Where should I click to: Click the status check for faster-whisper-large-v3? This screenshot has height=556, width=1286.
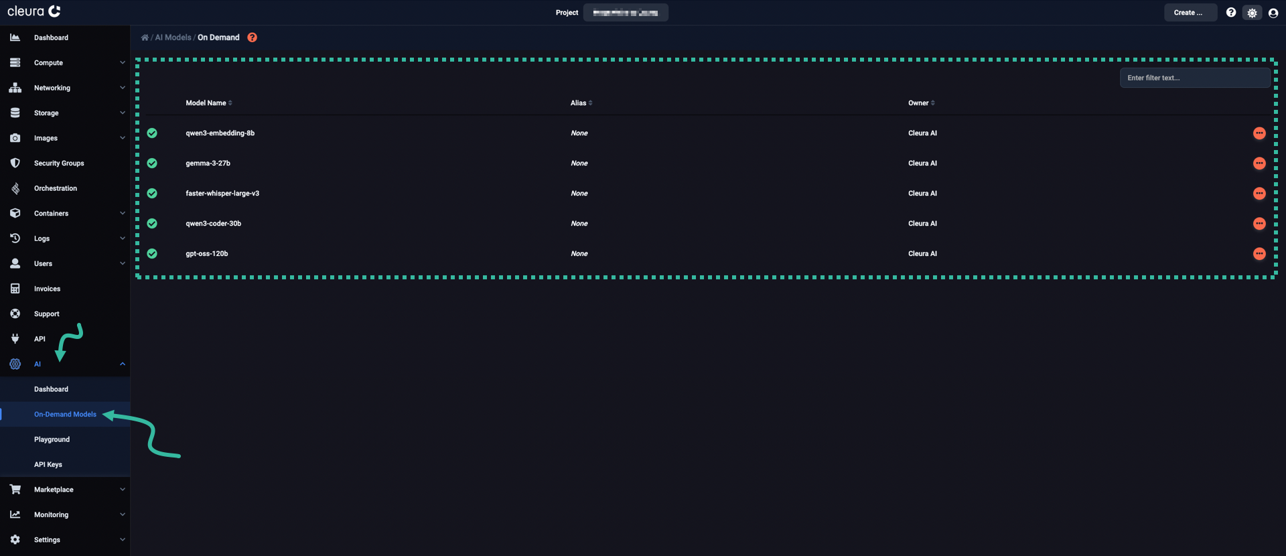tap(152, 194)
